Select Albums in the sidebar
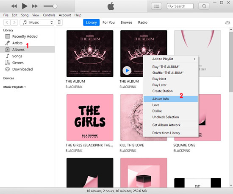The width and height of the screenshot is (233, 194). pos(28,49)
